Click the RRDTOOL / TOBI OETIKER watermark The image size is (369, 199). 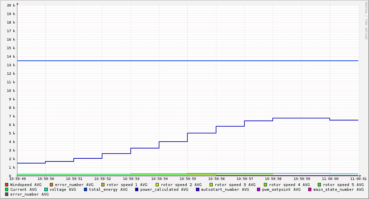click(366, 20)
